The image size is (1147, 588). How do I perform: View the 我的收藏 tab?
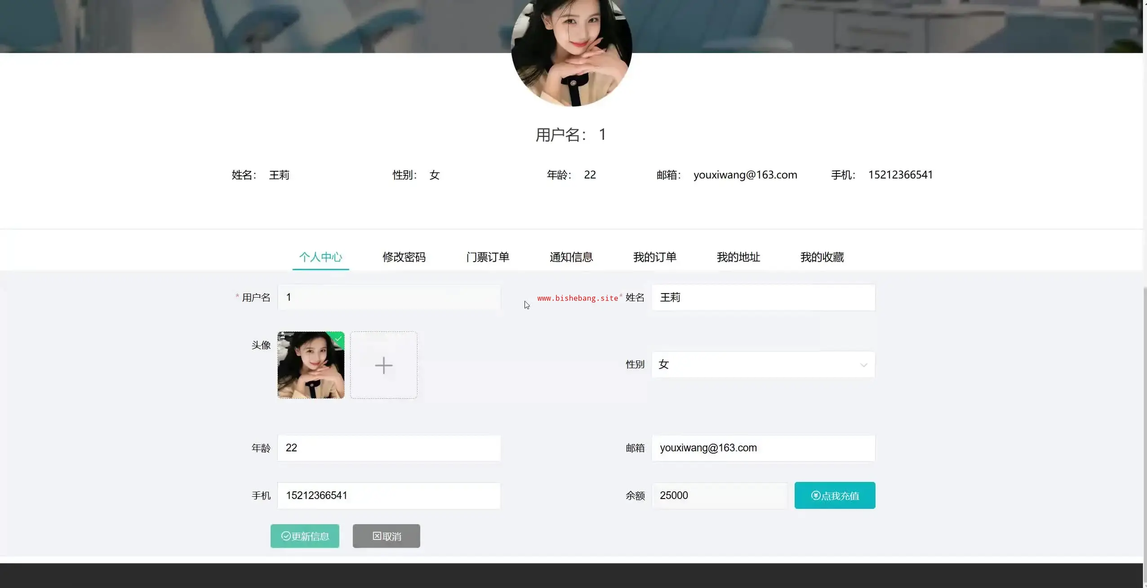tap(822, 257)
